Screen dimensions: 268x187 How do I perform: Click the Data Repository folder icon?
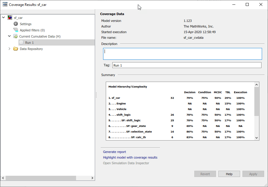coord(16,49)
